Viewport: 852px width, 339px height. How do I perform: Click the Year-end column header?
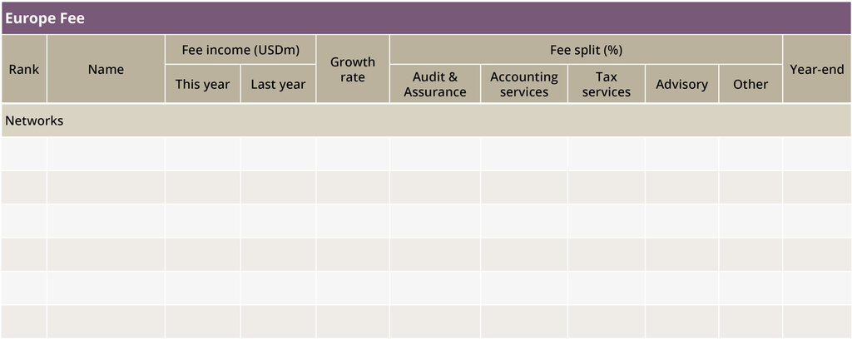(816, 69)
